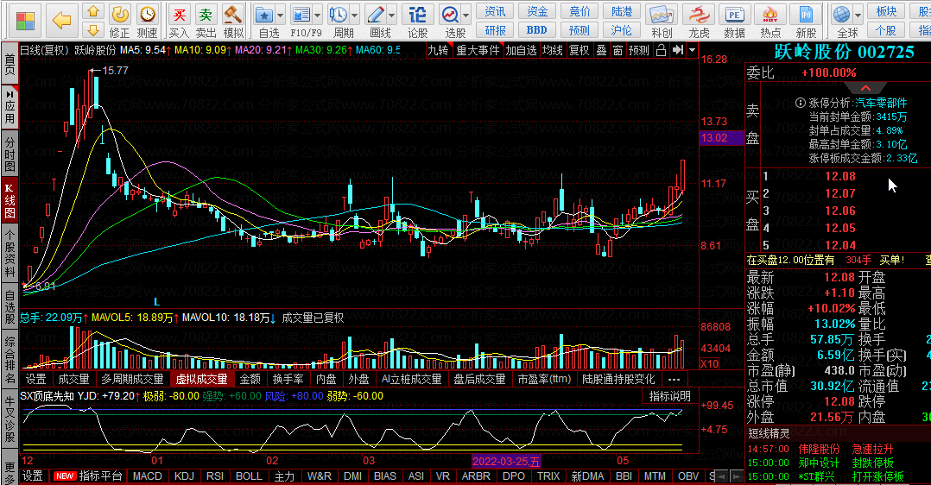Open the 龙虎 dragon icon
The height and width of the screenshot is (485, 931).
pos(699,15)
